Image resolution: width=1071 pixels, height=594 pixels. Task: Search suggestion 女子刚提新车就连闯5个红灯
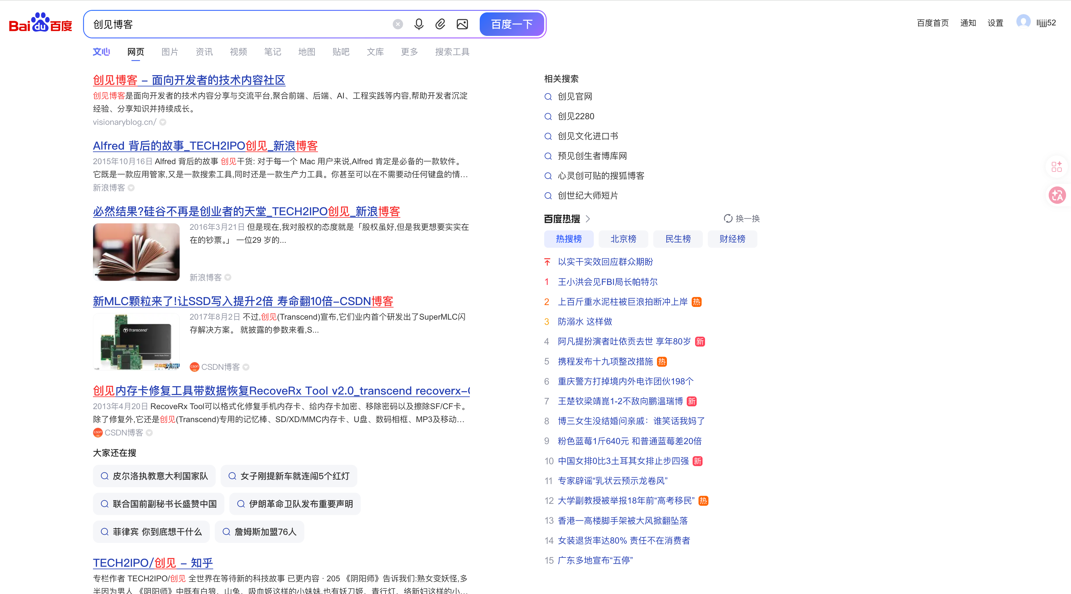click(289, 476)
